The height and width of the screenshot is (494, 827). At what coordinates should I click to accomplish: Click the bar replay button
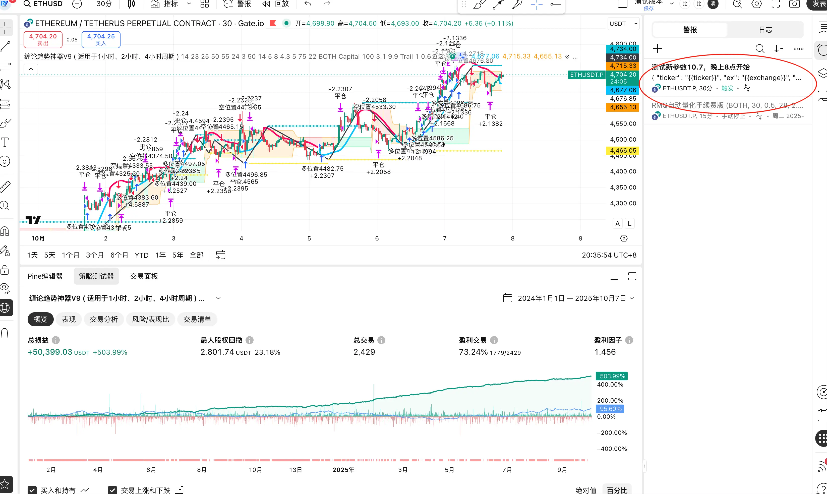276,4
